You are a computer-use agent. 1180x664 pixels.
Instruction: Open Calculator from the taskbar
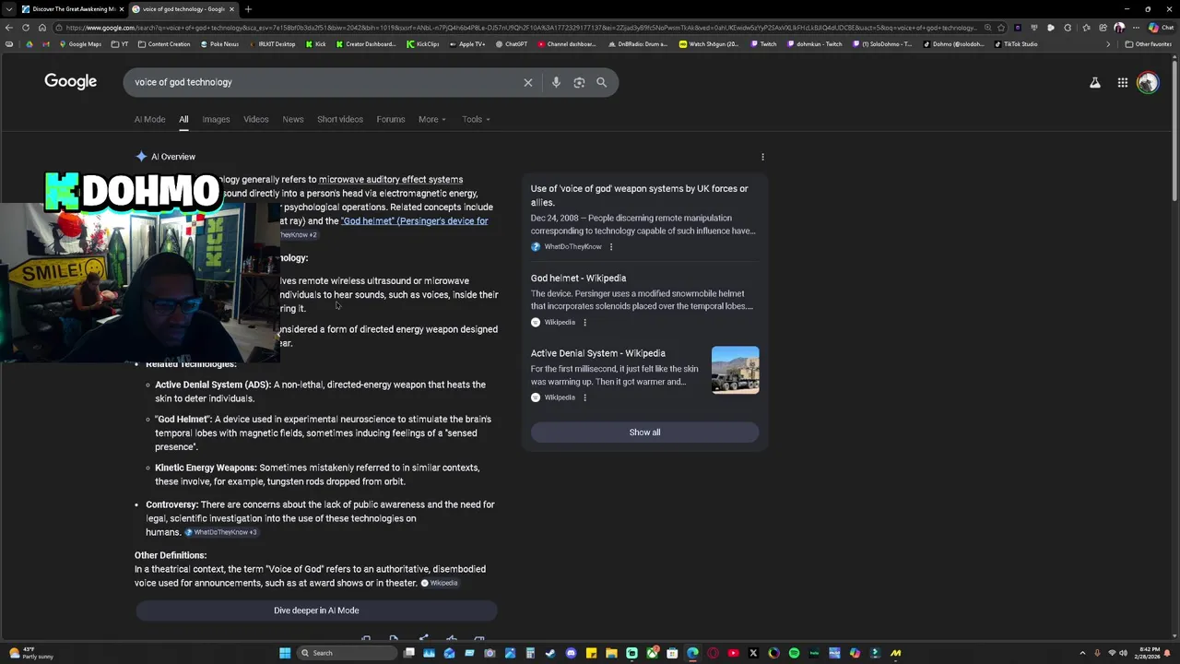point(530,653)
